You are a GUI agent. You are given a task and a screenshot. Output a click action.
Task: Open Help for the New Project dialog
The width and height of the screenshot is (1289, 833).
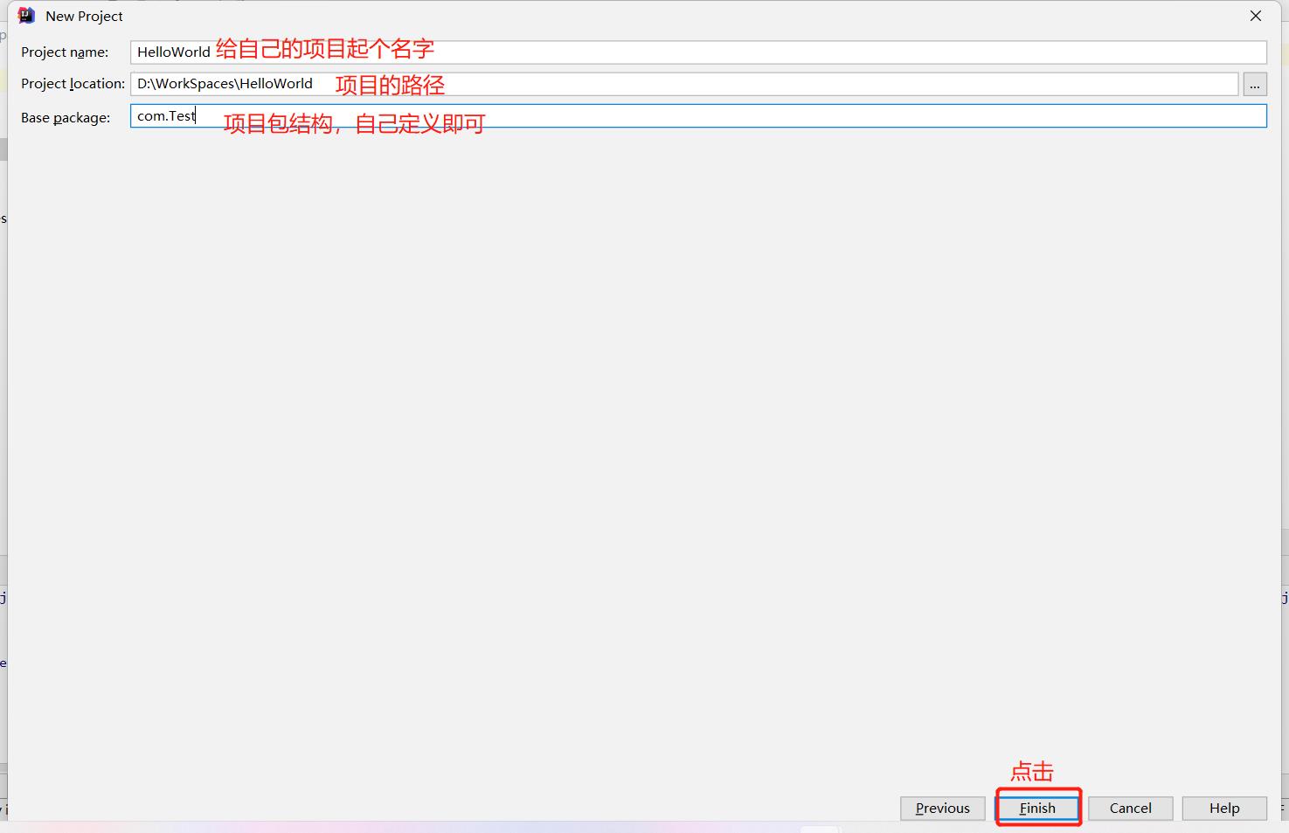point(1224,808)
